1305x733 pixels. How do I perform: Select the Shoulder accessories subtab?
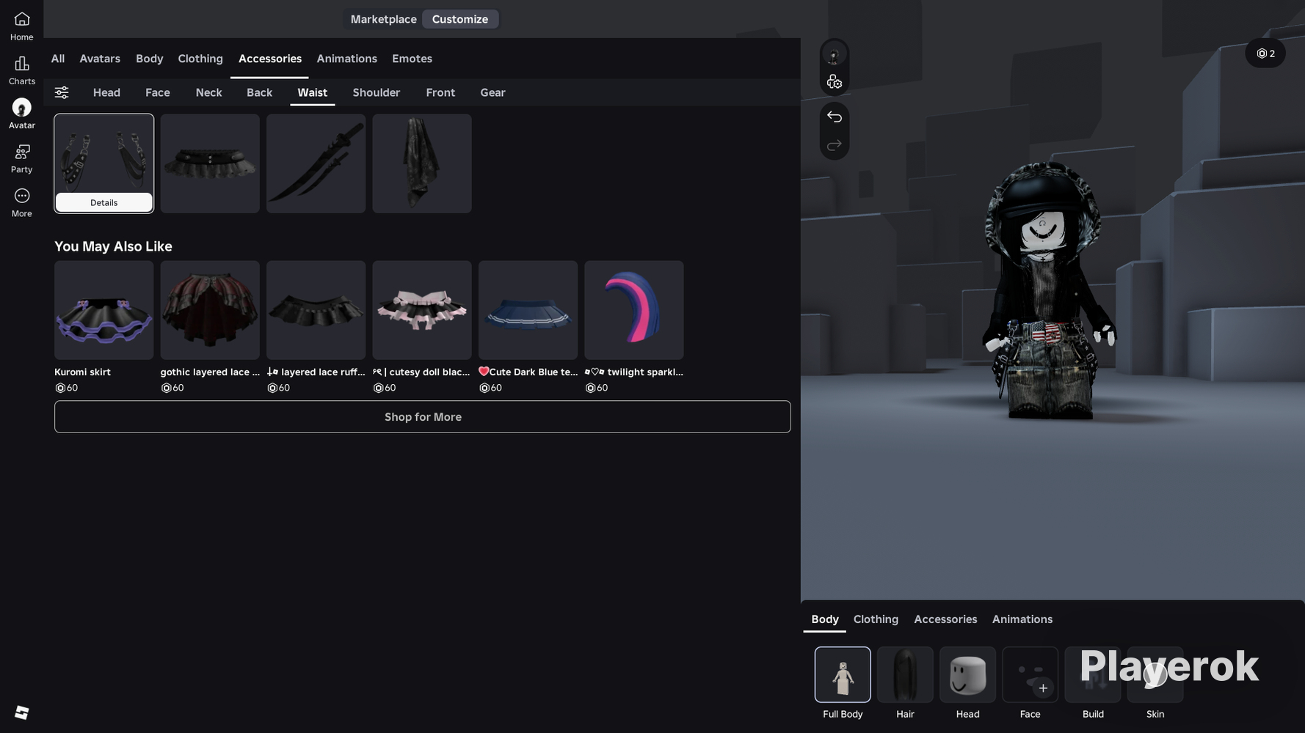tap(377, 92)
